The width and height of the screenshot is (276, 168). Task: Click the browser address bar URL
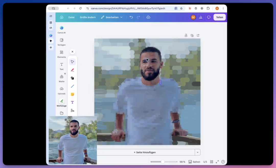tap(128, 8)
